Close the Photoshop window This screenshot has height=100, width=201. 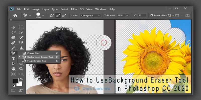(x=185, y=8)
